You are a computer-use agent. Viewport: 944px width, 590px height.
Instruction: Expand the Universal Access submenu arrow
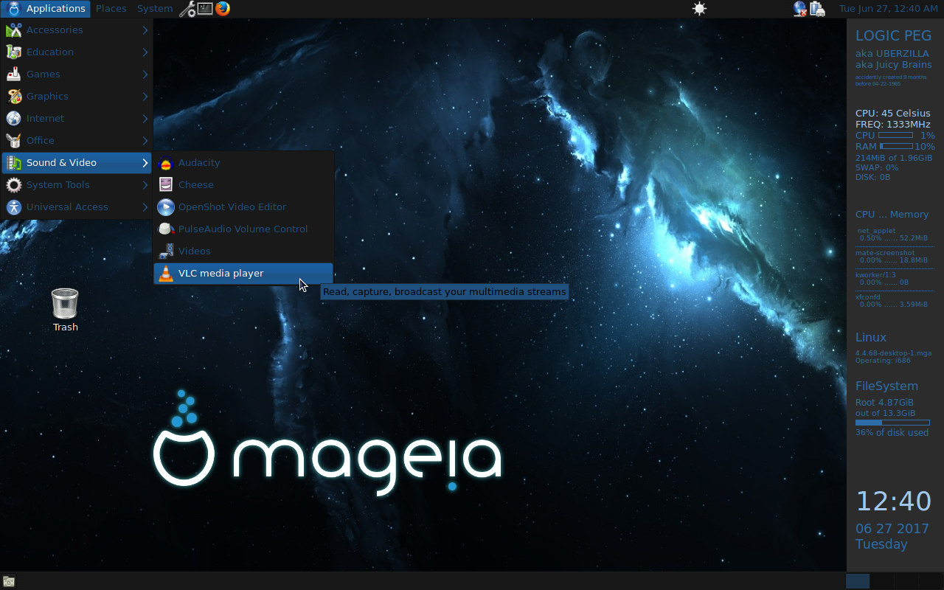point(145,207)
